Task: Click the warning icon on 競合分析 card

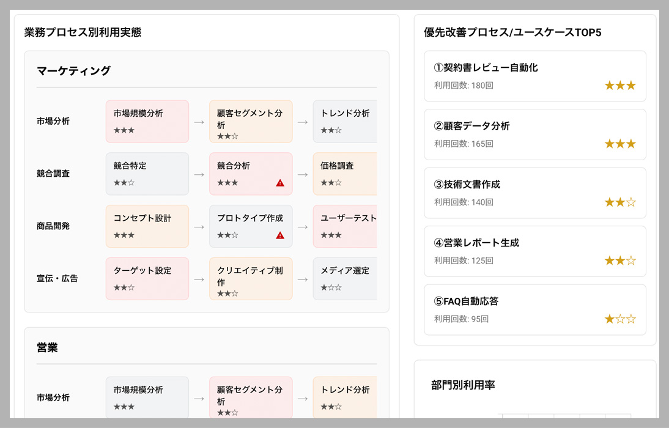Action: 280,183
